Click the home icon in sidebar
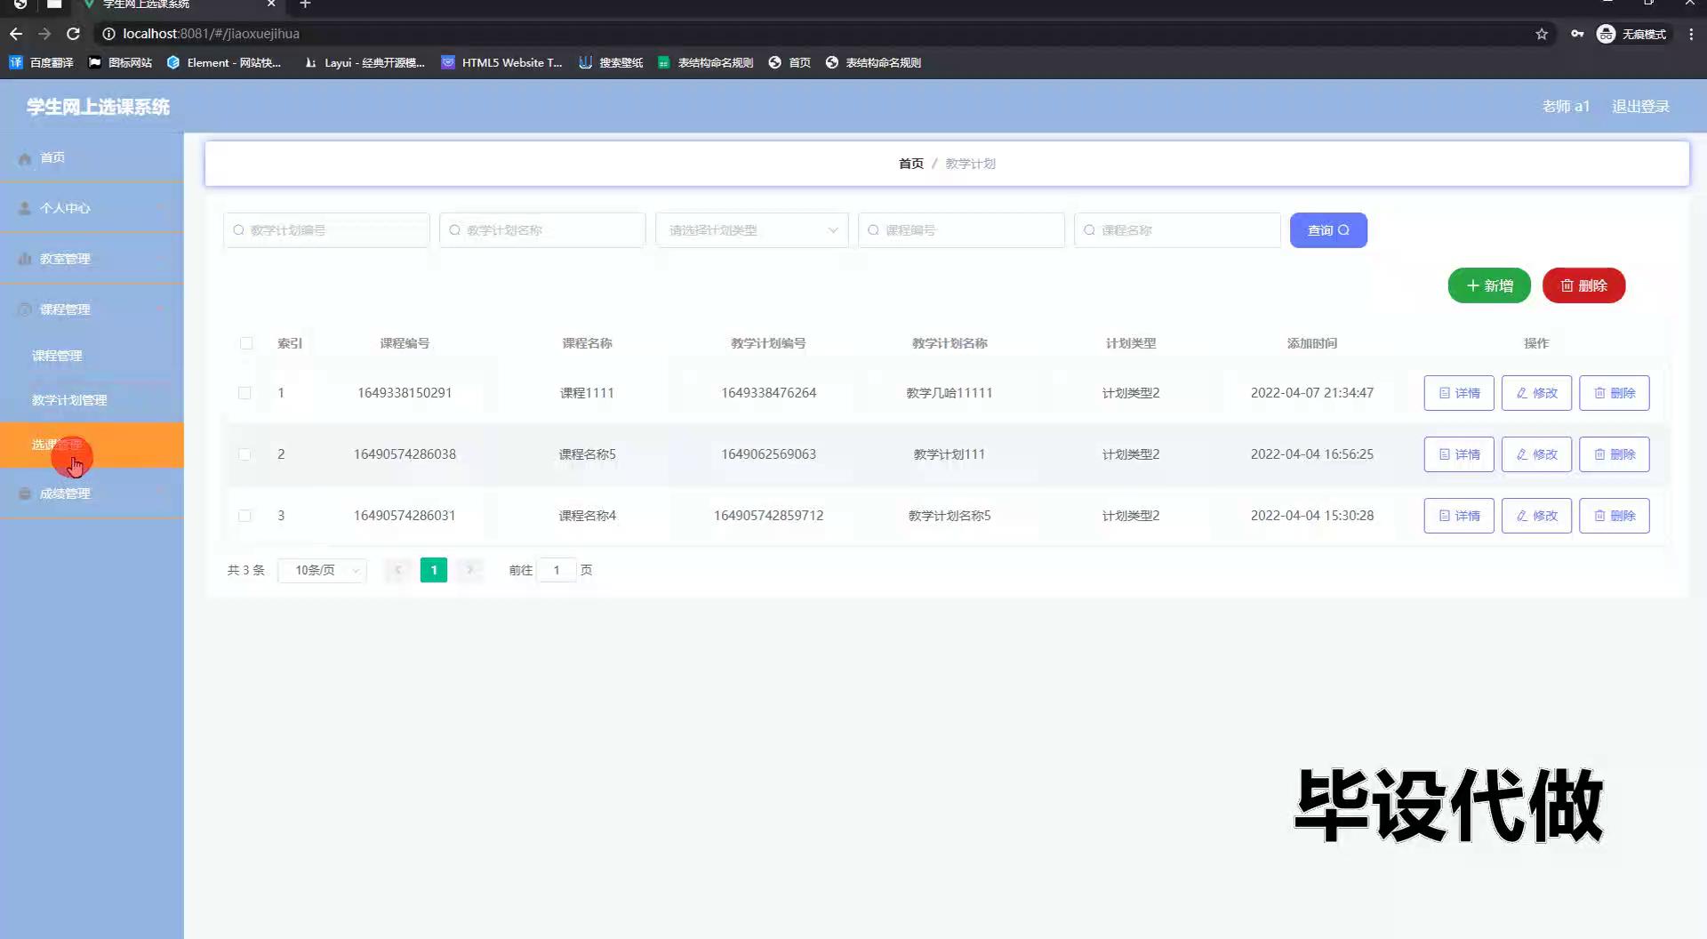Image resolution: width=1707 pixels, height=939 pixels. click(x=25, y=158)
